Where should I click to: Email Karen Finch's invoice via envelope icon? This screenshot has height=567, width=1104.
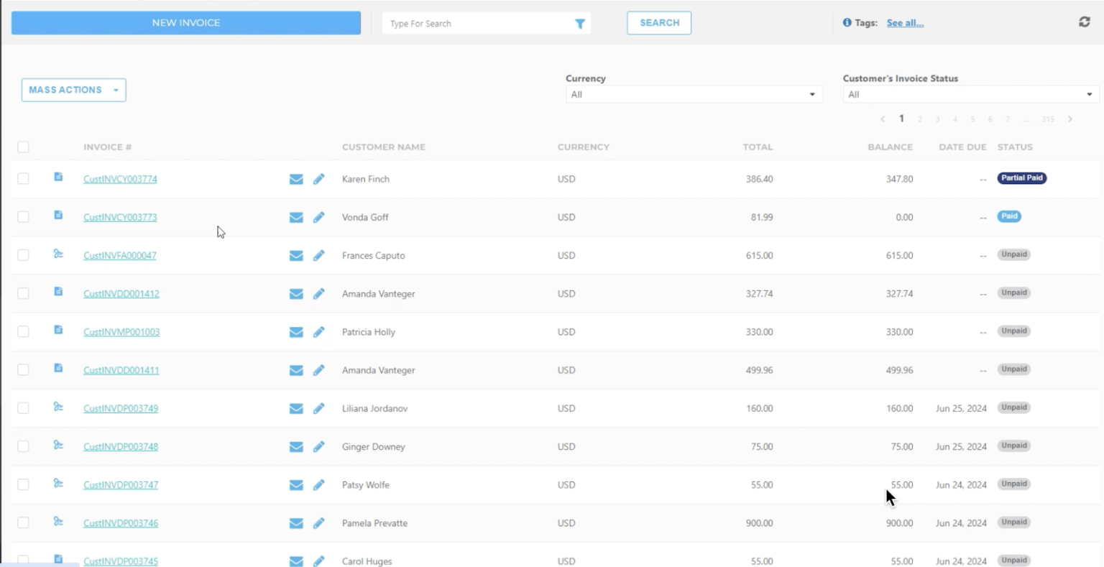click(296, 179)
